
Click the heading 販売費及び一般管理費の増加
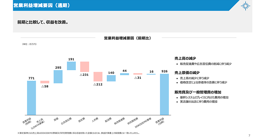click(x=198, y=92)
